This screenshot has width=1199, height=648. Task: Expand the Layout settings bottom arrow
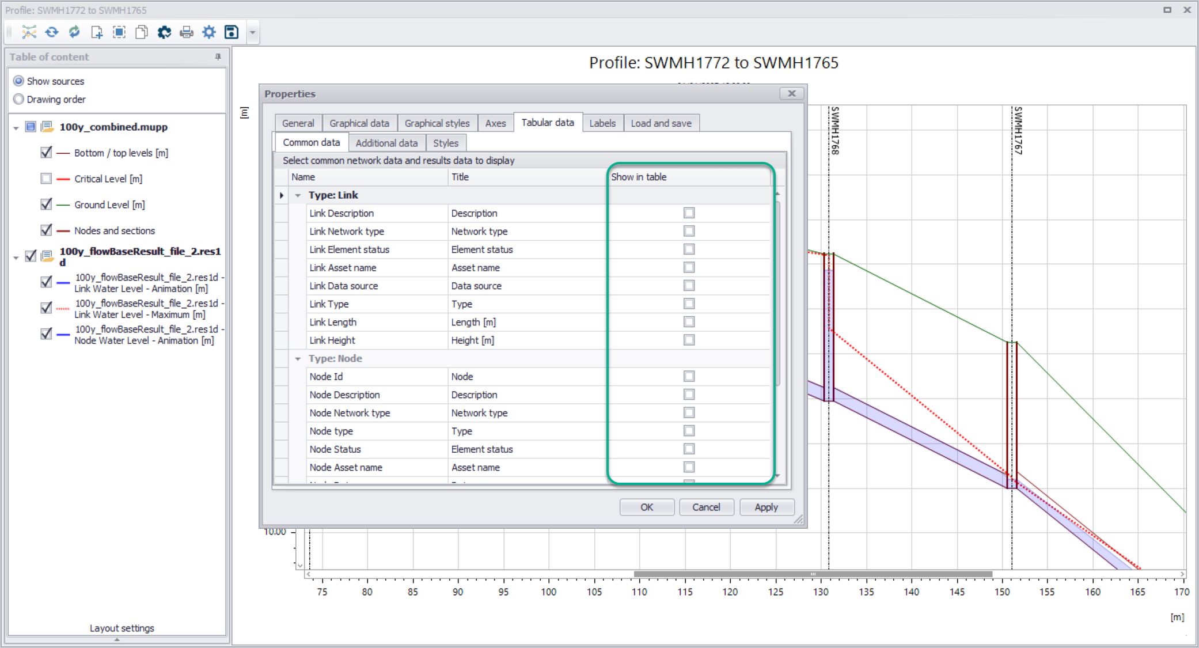pos(117,639)
